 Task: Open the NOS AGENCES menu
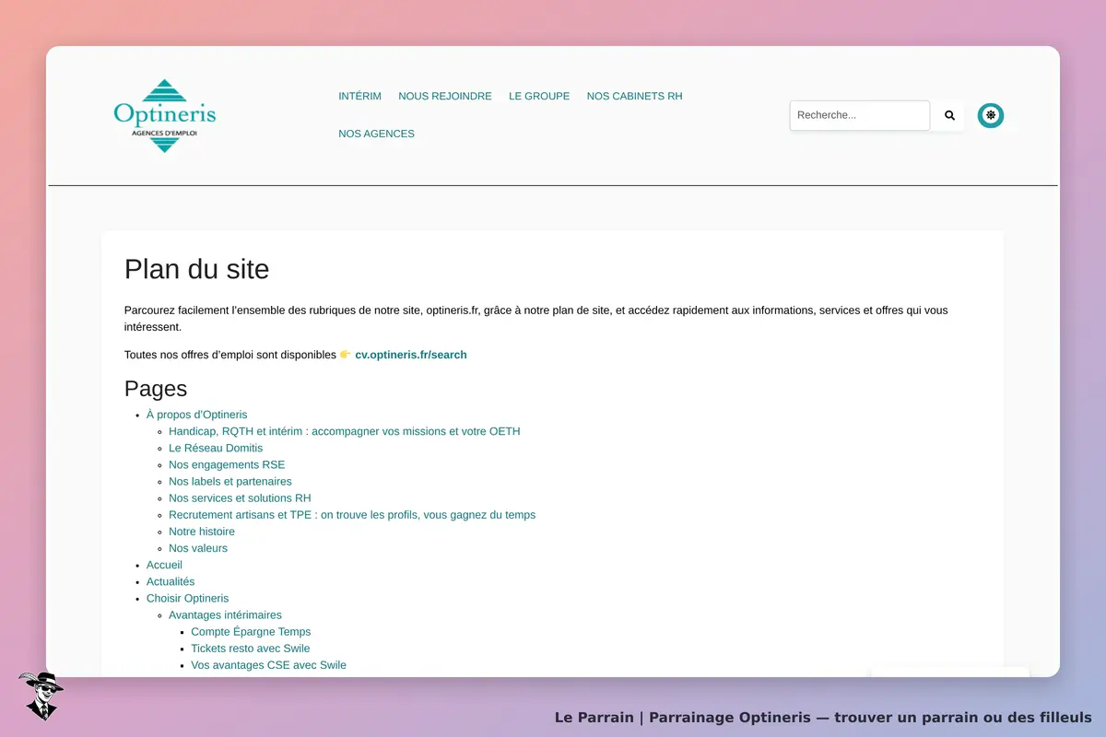coord(376,134)
